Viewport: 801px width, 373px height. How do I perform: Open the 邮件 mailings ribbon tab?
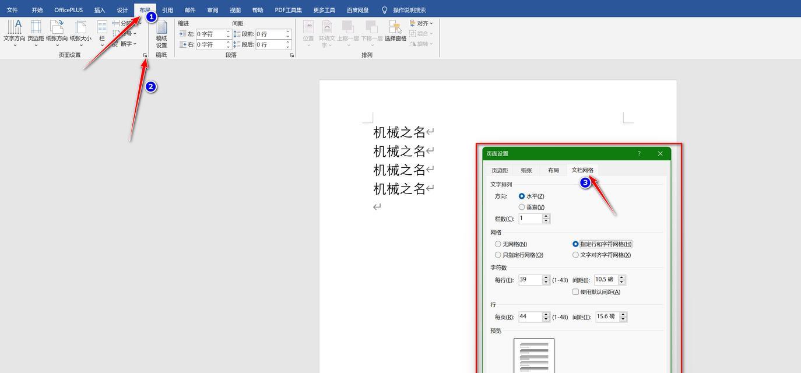[190, 10]
